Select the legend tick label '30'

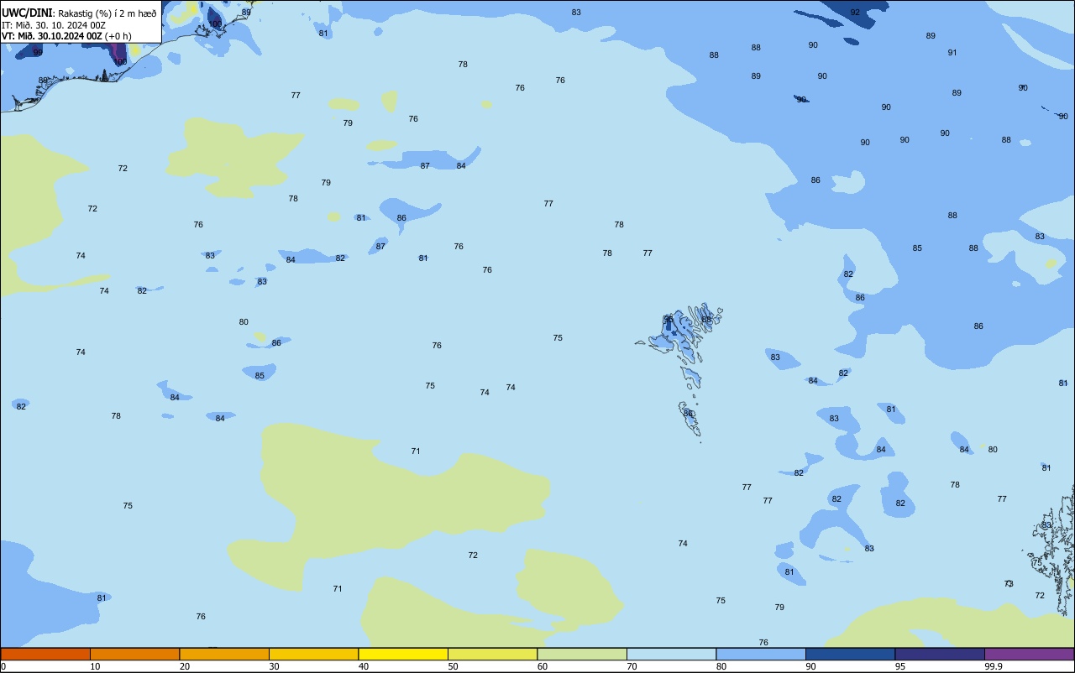(274, 666)
